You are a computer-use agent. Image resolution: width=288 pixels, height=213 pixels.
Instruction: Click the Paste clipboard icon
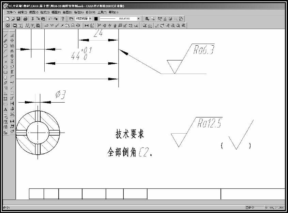click(x=43, y=19)
